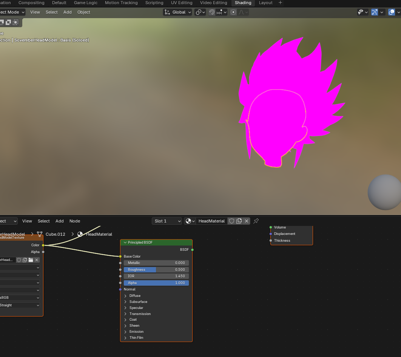Image resolution: width=401 pixels, height=357 pixels.
Task: Open the Node menu
Action: click(x=75, y=221)
